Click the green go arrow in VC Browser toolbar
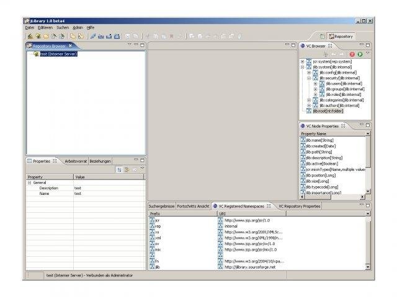 (x=360, y=54)
